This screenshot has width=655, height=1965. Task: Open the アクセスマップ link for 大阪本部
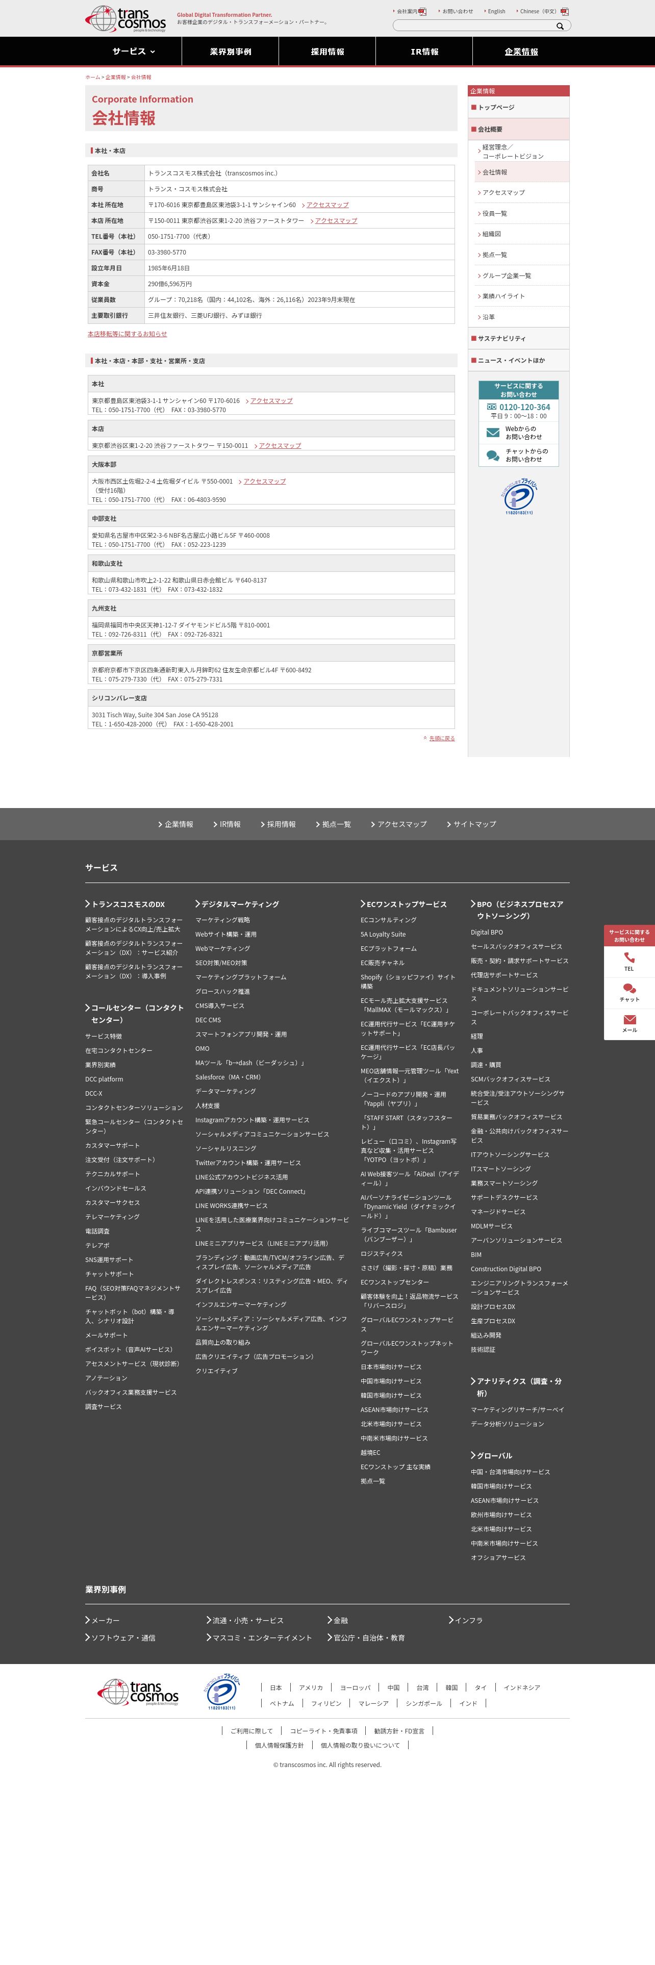(x=264, y=482)
